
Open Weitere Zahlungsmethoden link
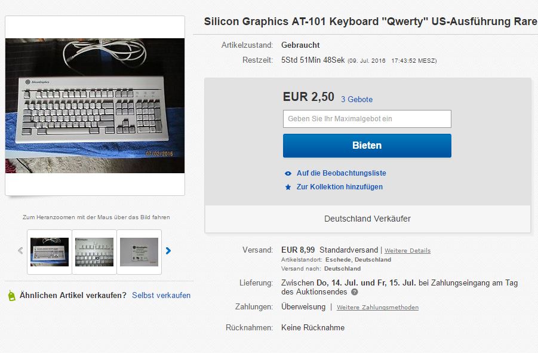point(377,308)
